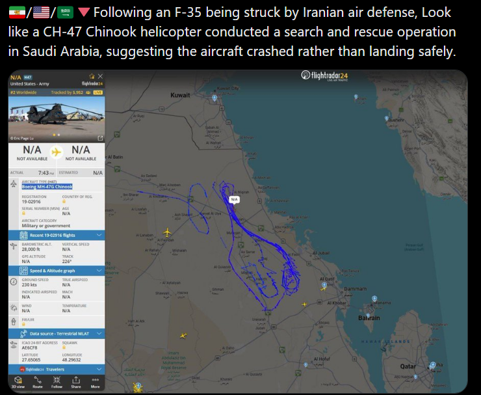Click the locked Serial Number icon
Image resolution: width=481 pixels, height=395 pixels.
pyautogui.click(x=23, y=213)
